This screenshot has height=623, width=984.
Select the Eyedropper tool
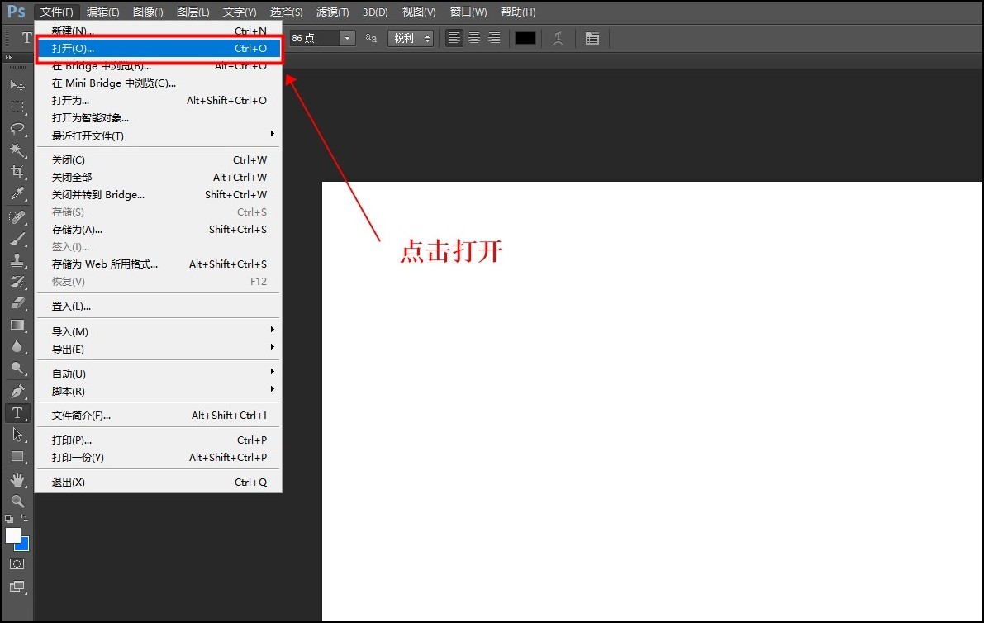pyautogui.click(x=17, y=193)
